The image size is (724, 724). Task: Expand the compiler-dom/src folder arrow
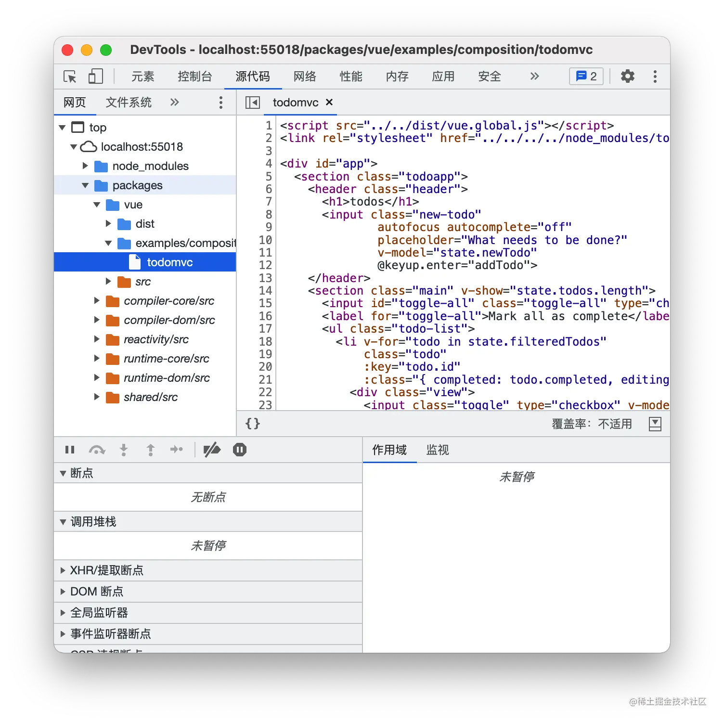click(97, 320)
